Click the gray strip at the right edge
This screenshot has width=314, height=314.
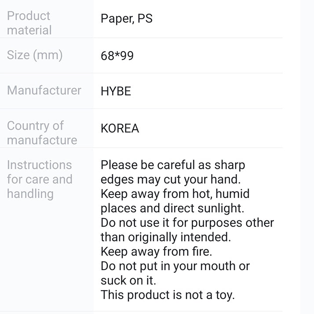(307, 157)
